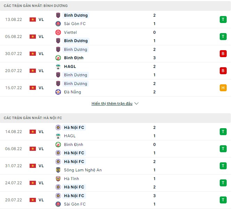Expand more matches with the chevron arrow

(x=136, y=104)
